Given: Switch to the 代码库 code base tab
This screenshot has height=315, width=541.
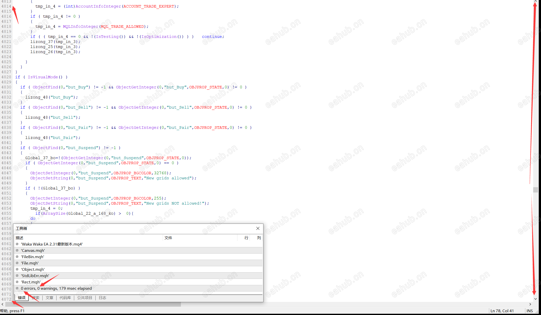Looking at the screenshot, I should pyautogui.click(x=65, y=298).
